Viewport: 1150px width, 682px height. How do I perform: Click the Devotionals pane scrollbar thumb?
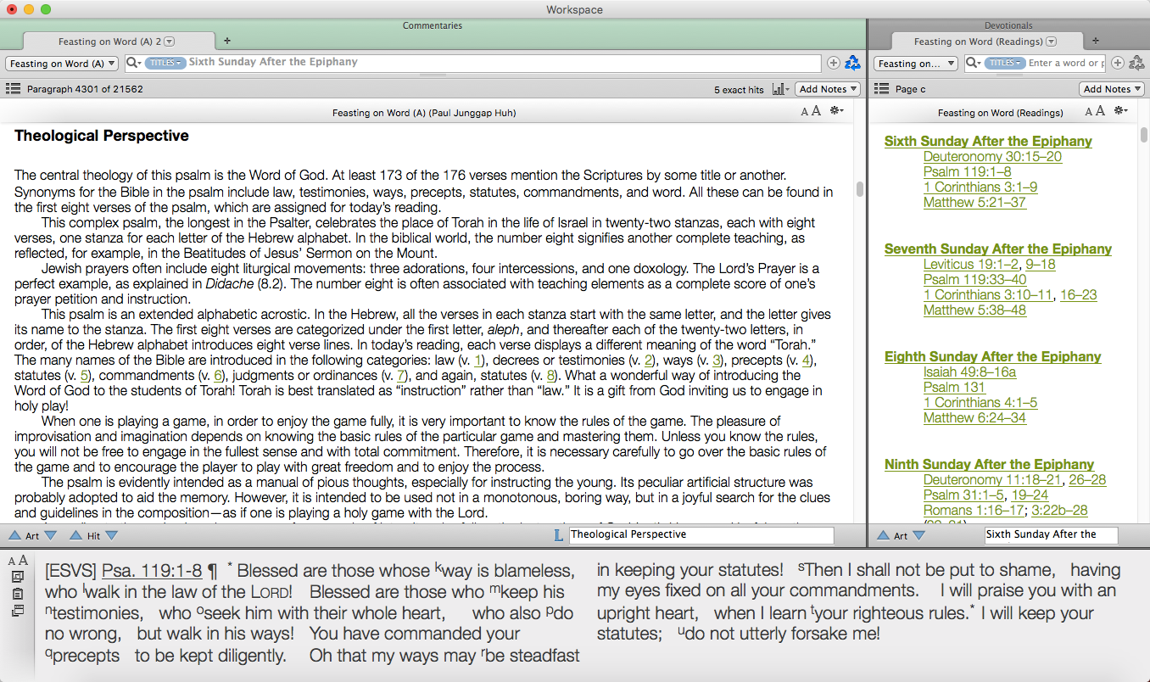click(x=1144, y=134)
